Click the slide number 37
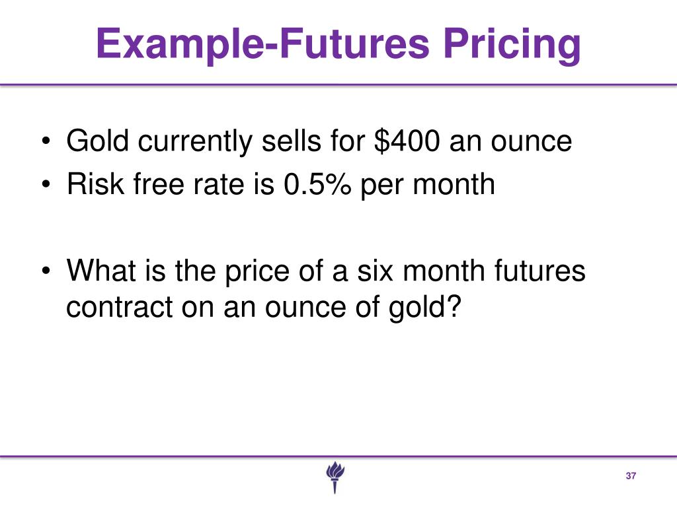The height and width of the screenshot is (507, 677). [631, 476]
